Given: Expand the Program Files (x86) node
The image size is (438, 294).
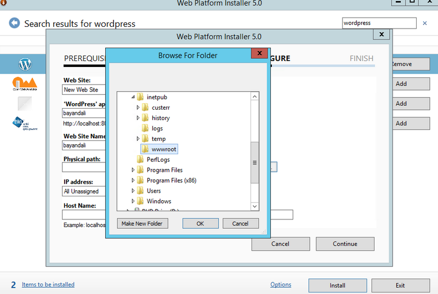Looking at the screenshot, I should click(x=133, y=180).
